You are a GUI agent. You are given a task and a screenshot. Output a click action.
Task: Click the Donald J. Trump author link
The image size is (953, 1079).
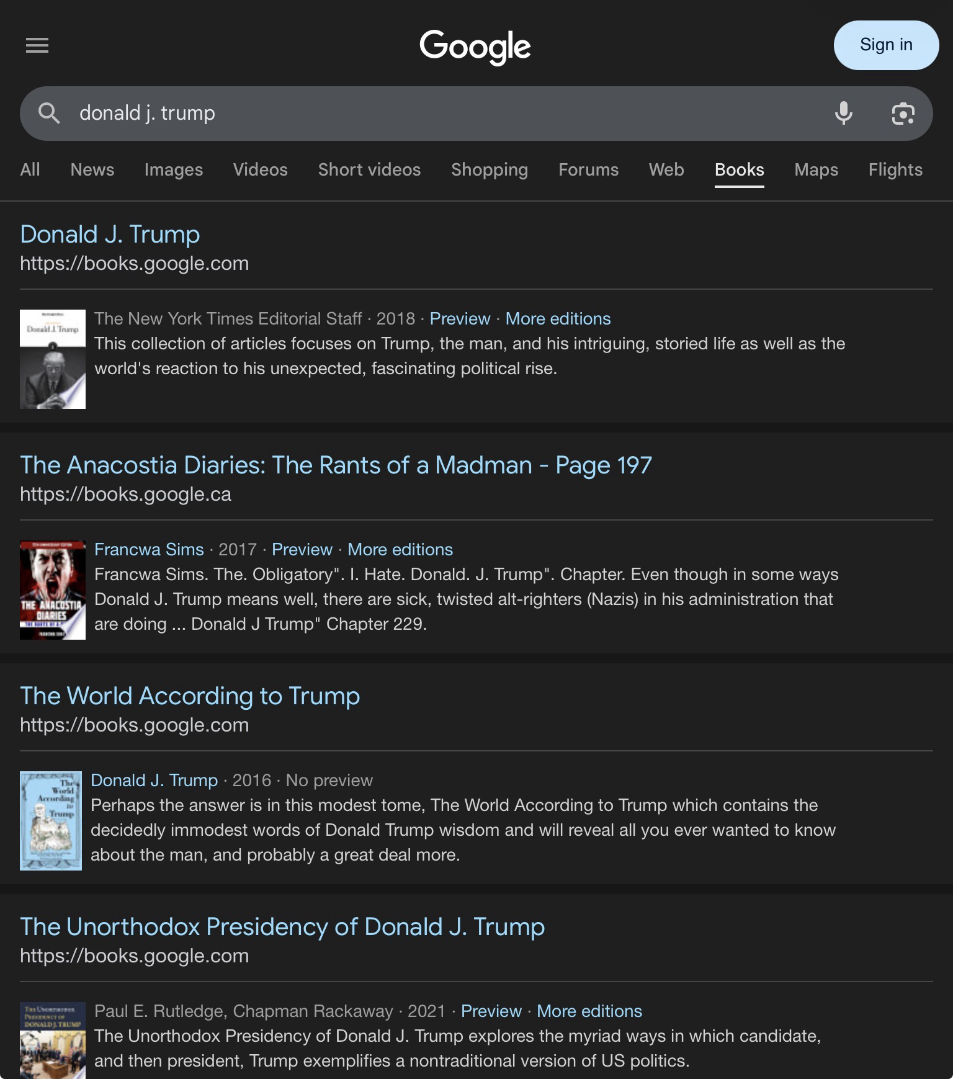tap(154, 780)
